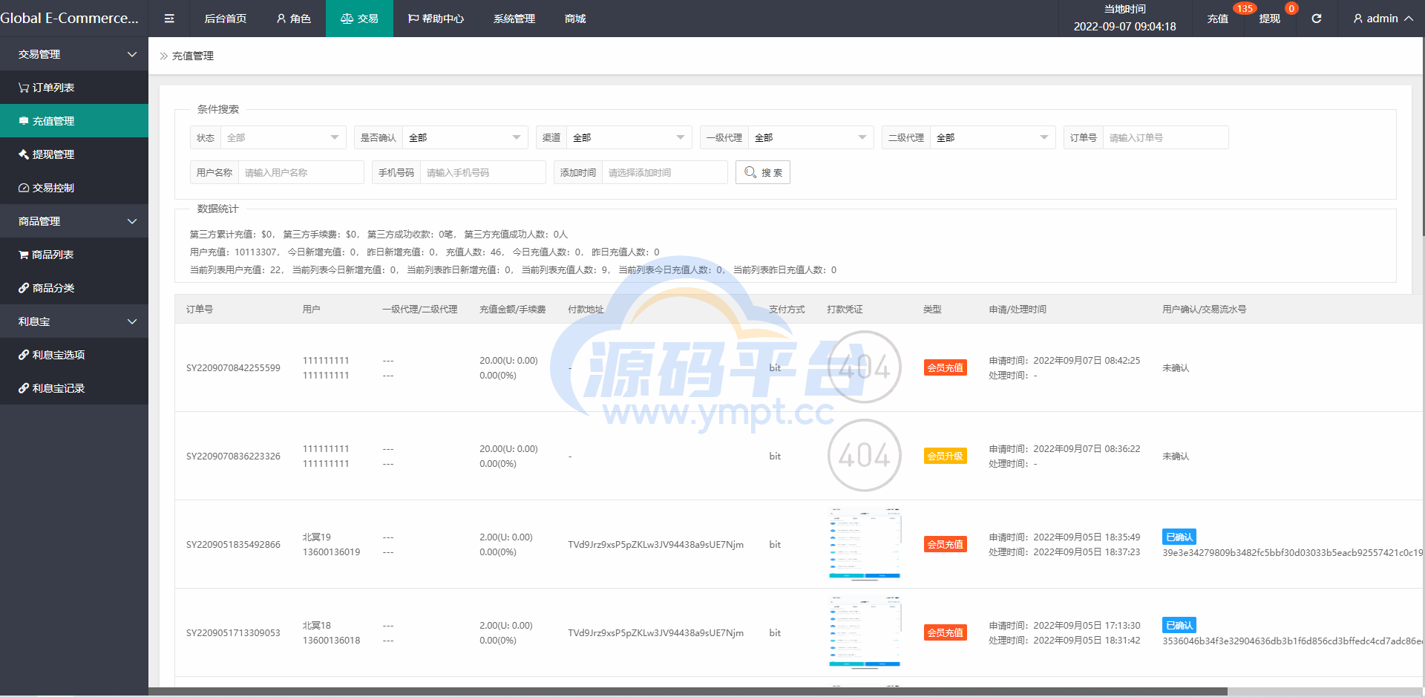Image resolution: width=1425 pixels, height=697 pixels.
Task: Click 充值 notification with badge 135
Action: click(x=1218, y=19)
